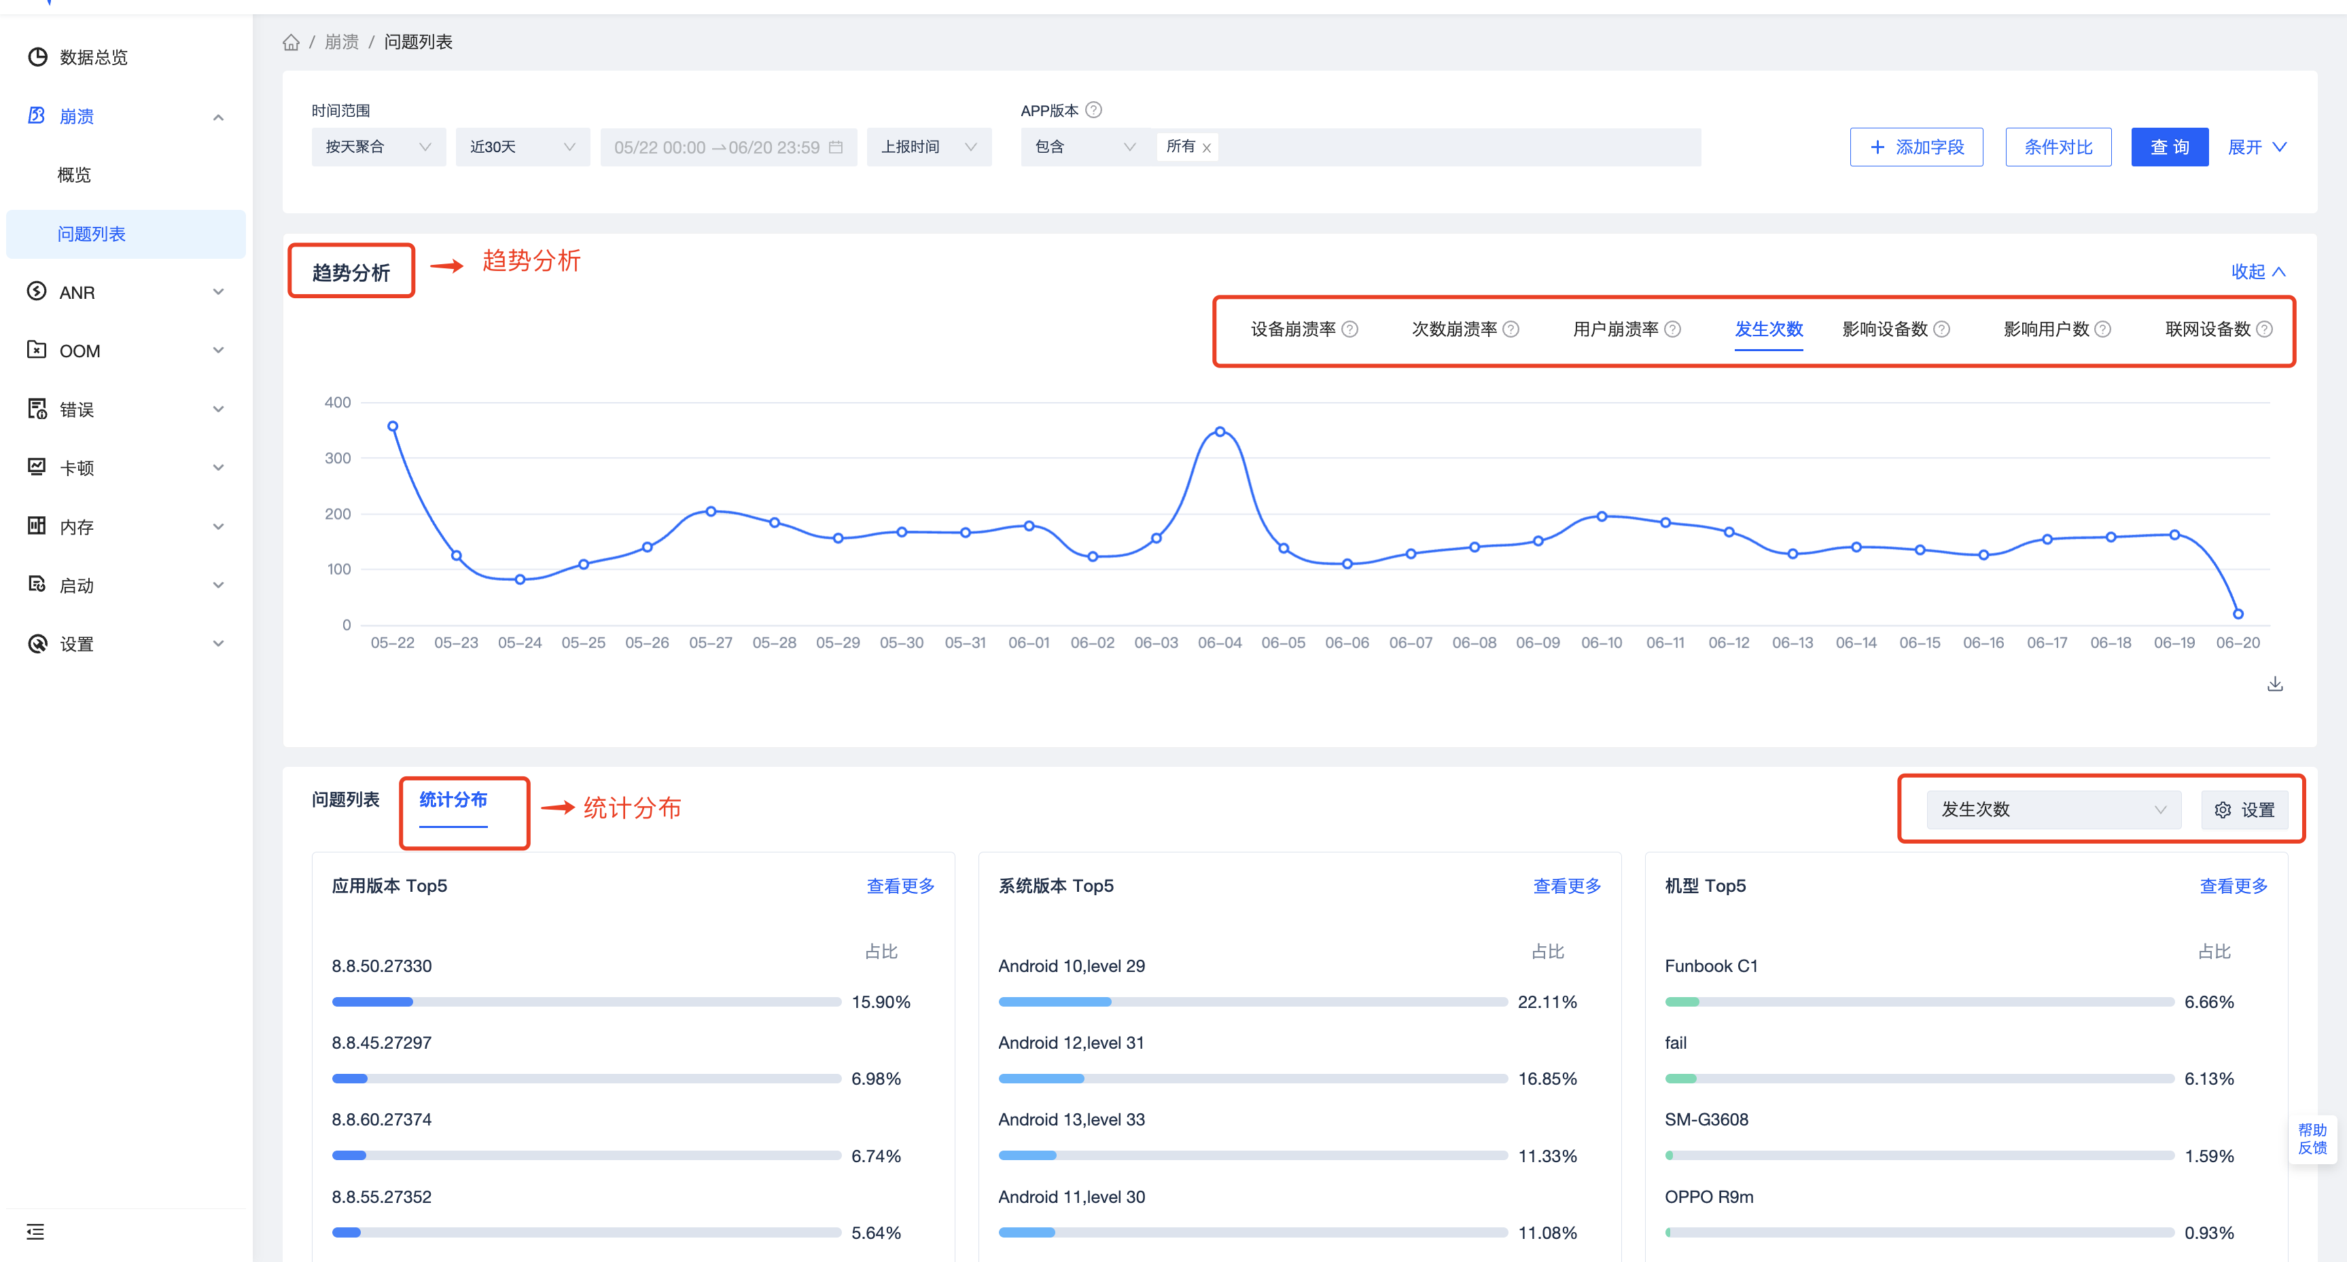Click the gear icon on 设置 button

(2223, 810)
